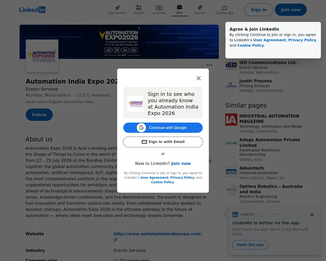
Task: Click IED Communications logo icon
Action: (231, 66)
